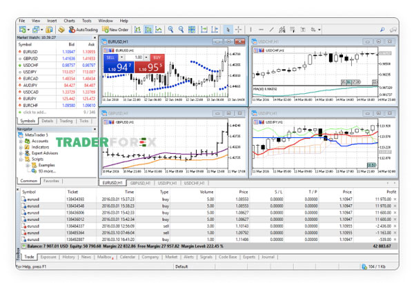Switch to Market Watch Ticks tab
Screen dimensions: 414x283
click(x=84, y=121)
